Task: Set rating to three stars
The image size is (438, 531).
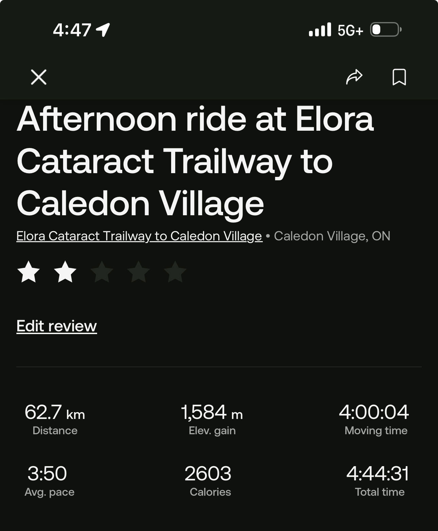Action: click(102, 272)
